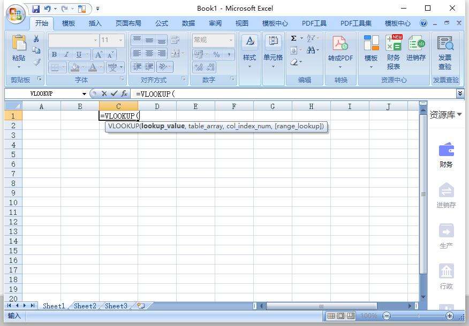Click the vertical scrollbar thumb
The width and height of the screenshot is (469, 326).
tap(423, 194)
